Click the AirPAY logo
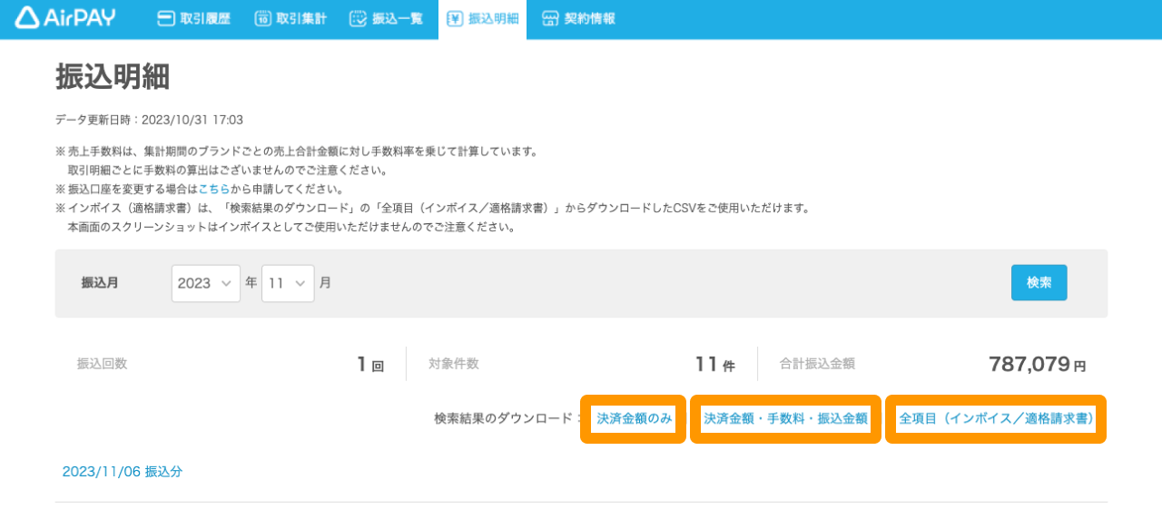This screenshot has height=519, width=1162. click(66, 17)
